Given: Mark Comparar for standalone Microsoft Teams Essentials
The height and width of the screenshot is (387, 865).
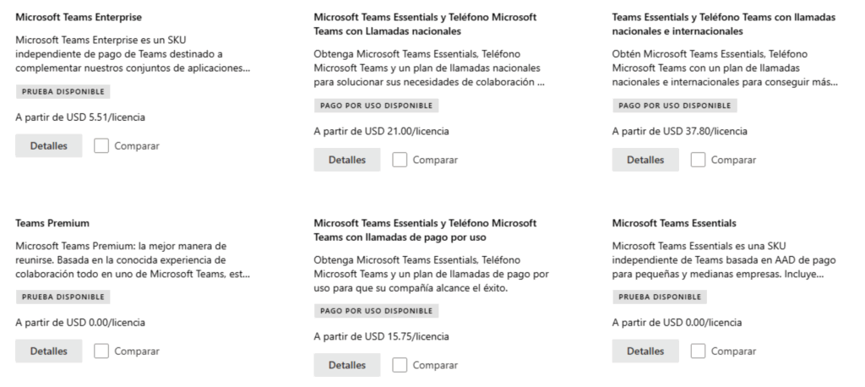Looking at the screenshot, I should coord(699,351).
